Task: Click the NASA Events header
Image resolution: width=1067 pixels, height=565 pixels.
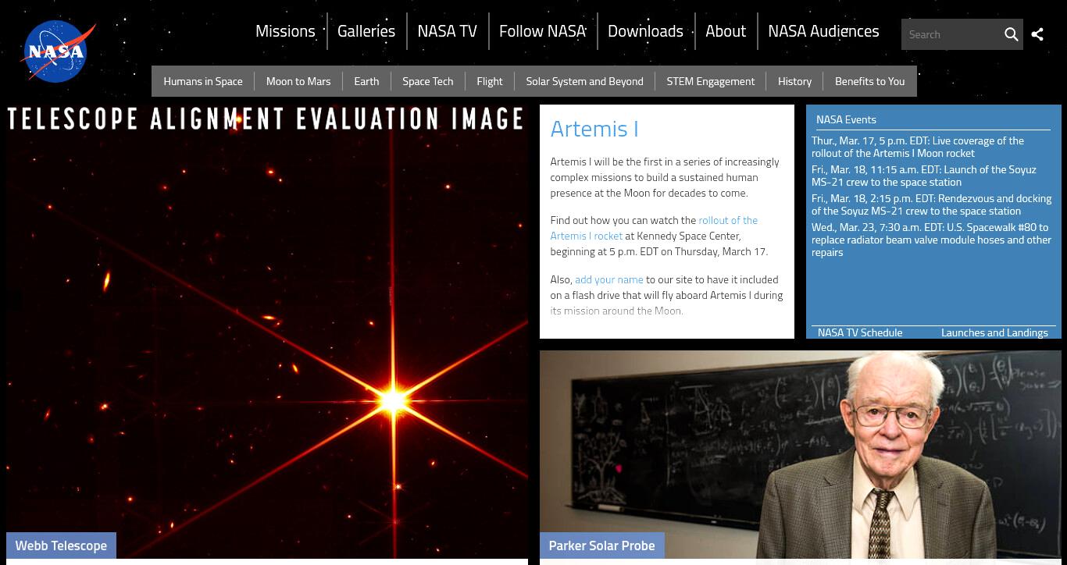Action: (846, 119)
